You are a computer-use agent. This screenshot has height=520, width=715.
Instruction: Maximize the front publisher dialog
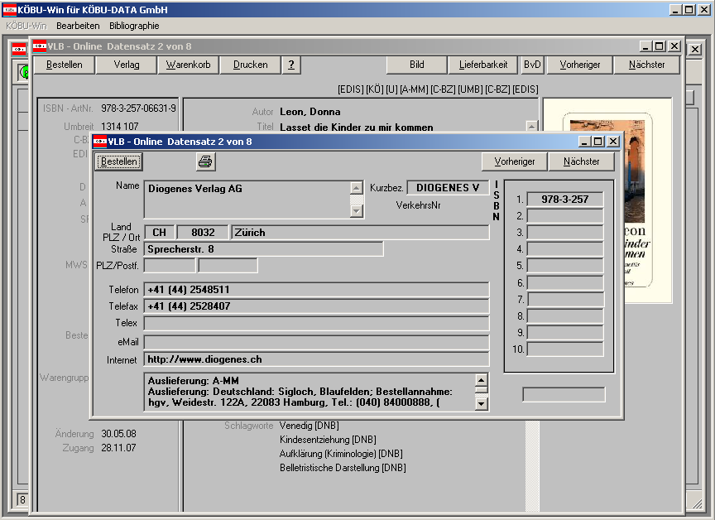[597, 142]
